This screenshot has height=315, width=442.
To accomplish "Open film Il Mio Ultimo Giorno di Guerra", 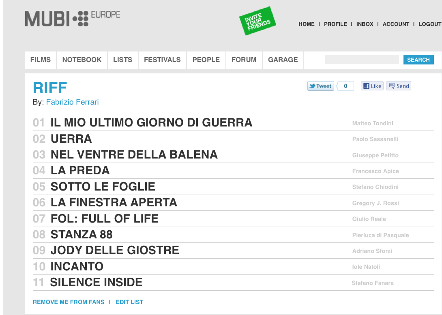I will (x=151, y=122).
